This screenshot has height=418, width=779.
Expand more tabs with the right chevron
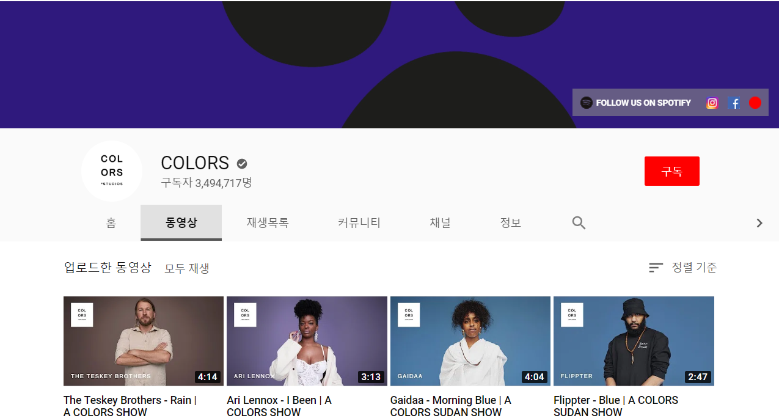coord(759,223)
